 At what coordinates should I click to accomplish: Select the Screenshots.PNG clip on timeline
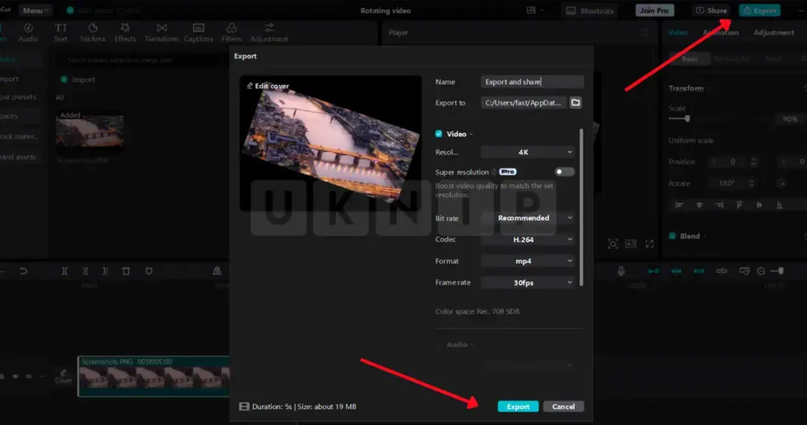[154, 376]
